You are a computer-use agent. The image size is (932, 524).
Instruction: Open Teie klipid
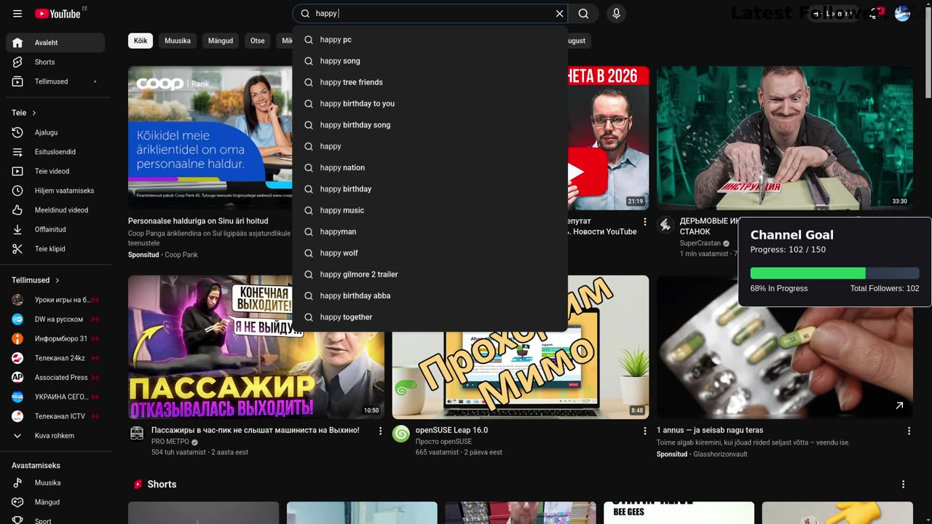point(55,249)
